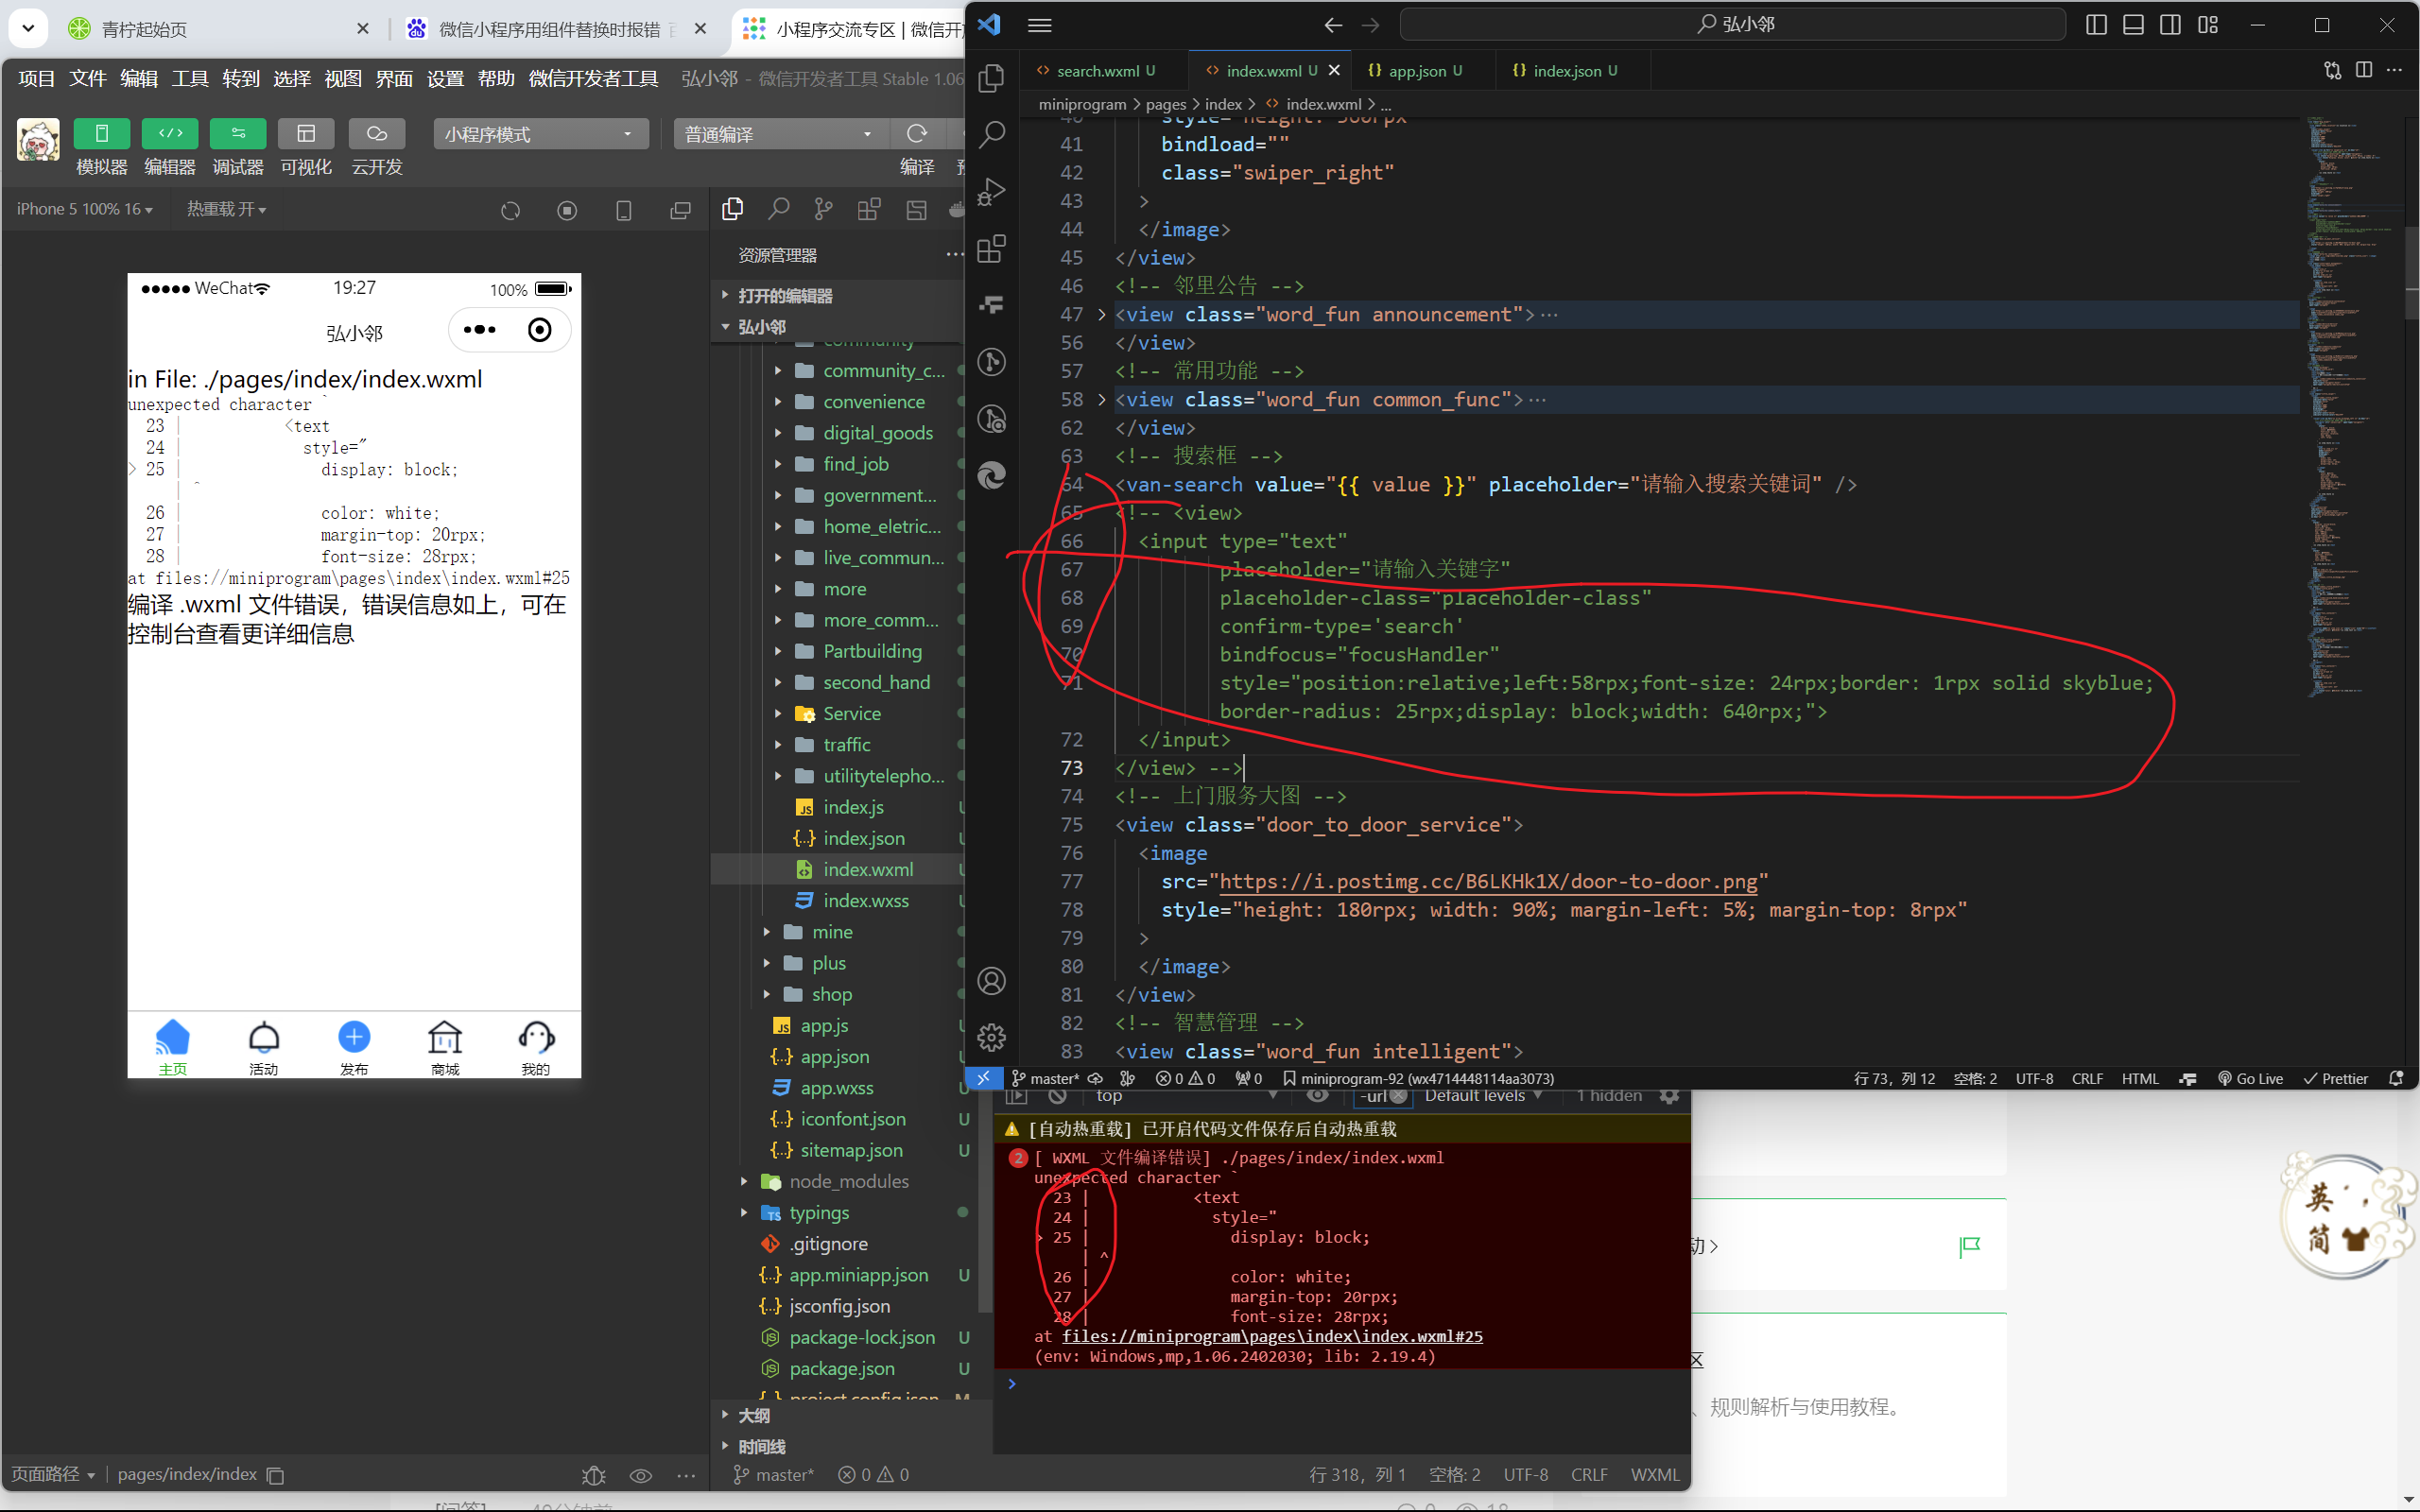Toggle the debugger panel button

[238, 133]
